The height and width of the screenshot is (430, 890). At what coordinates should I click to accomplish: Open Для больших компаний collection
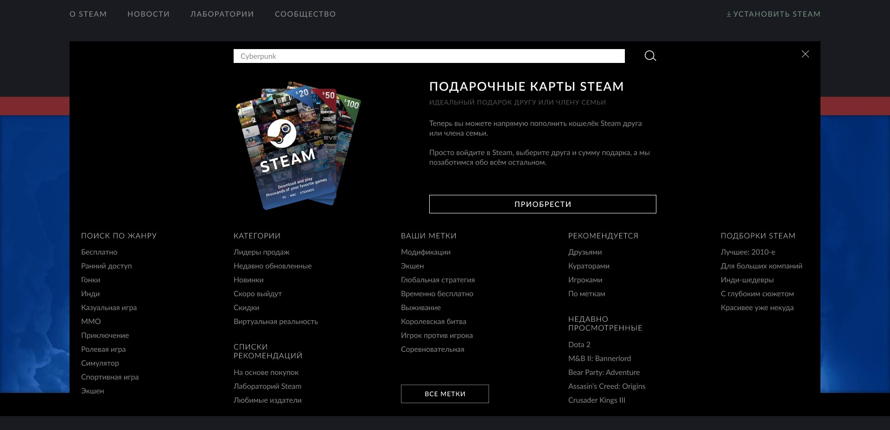762,266
